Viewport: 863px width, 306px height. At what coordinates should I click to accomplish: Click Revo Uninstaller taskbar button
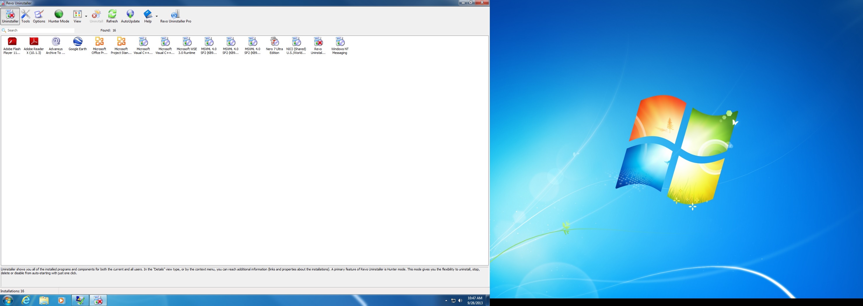(x=98, y=300)
